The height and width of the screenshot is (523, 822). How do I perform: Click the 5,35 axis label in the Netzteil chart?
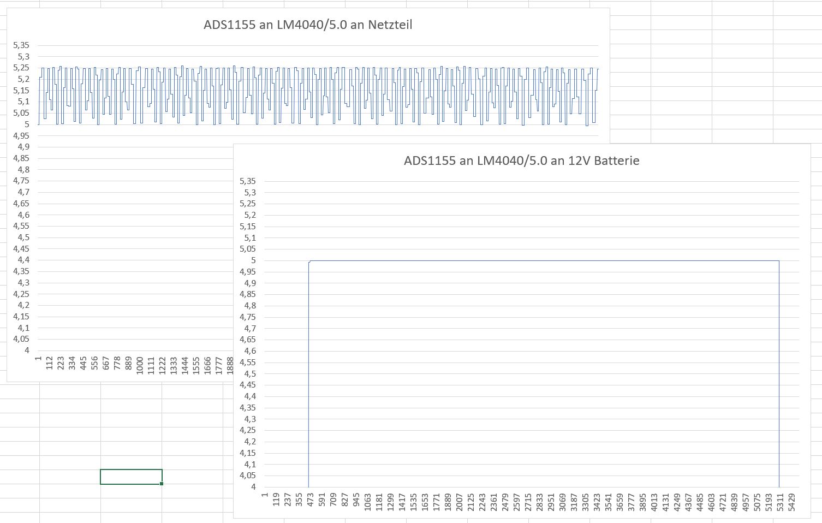pyautogui.click(x=21, y=45)
